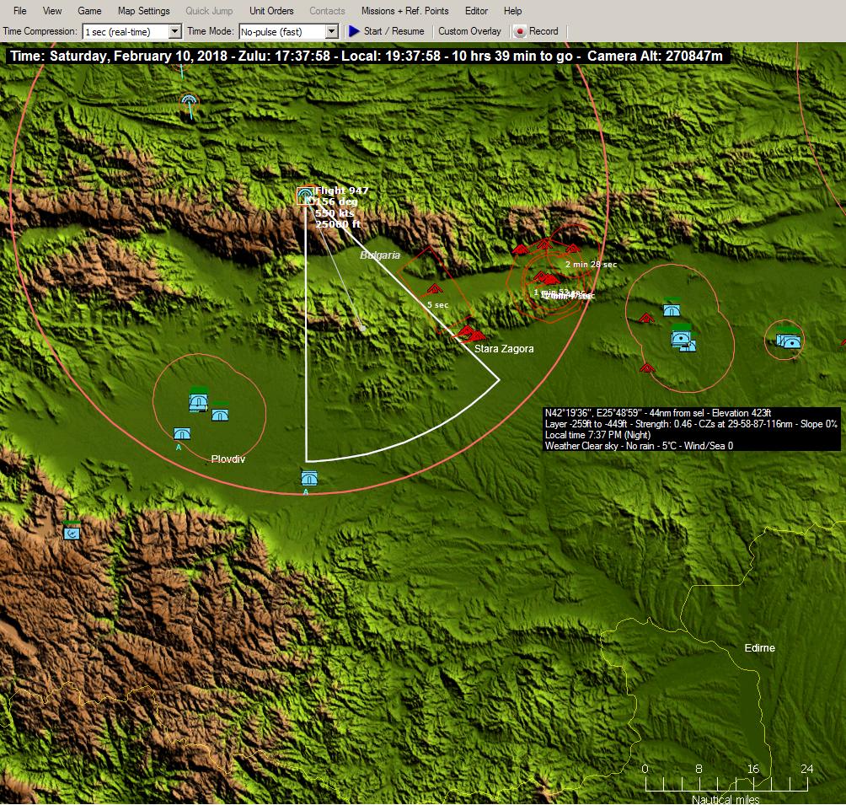Select the blue radar unit at top-left of map

[189, 104]
